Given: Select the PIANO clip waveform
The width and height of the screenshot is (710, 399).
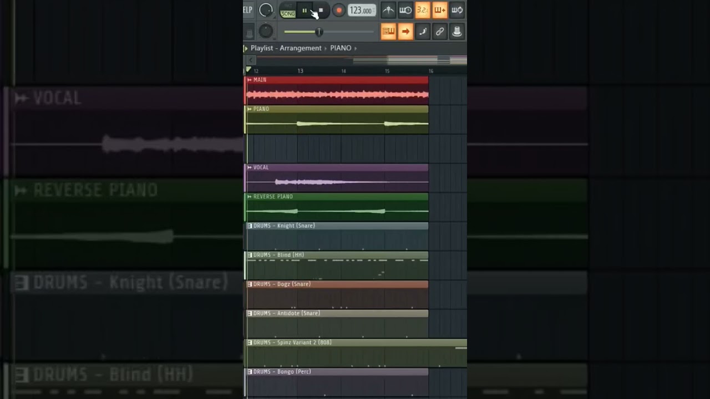Looking at the screenshot, I should pyautogui.click(x=337, y=124).
